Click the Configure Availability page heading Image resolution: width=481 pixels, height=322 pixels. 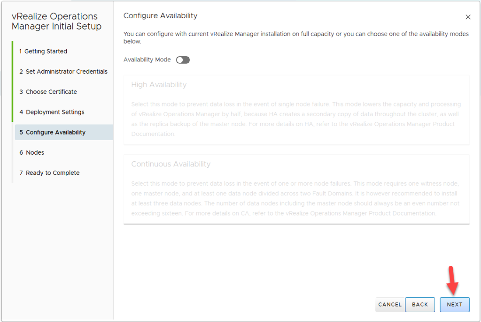coord(160,16)
